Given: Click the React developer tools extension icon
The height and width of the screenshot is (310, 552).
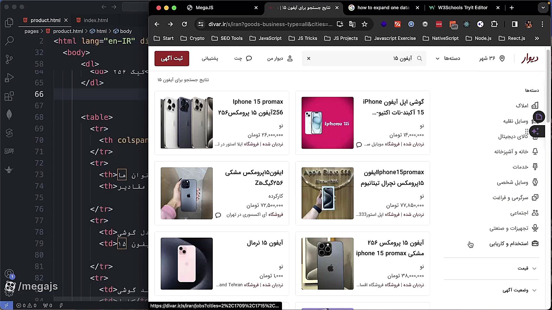Looking at the screenshot, I should pyautogui.click(x=466, y=24).
